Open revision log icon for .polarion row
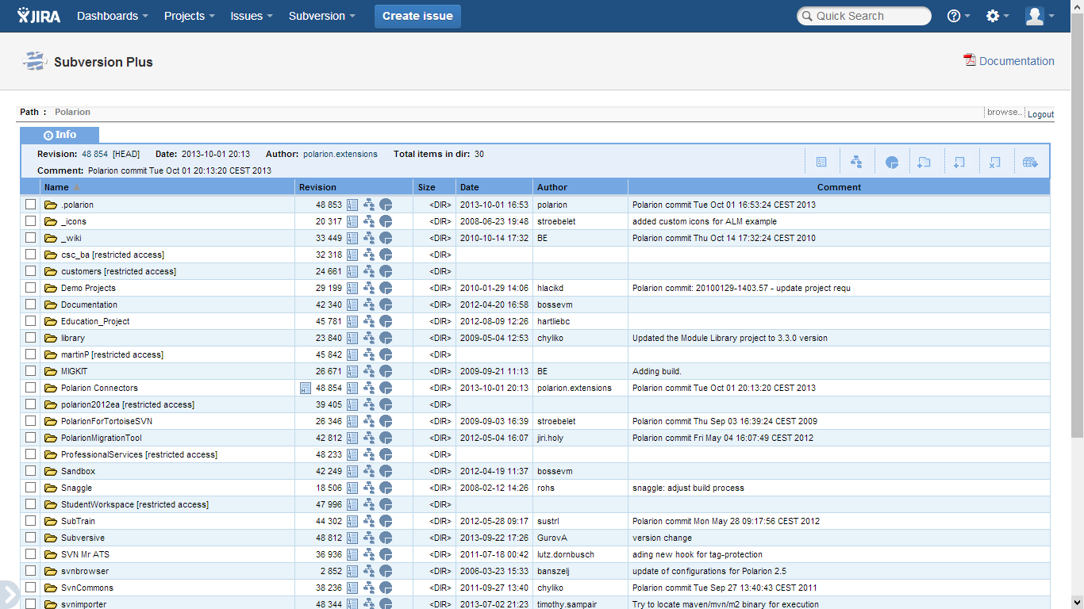Viewport: 1084px width, 609px height. click(x=352, y=205)
